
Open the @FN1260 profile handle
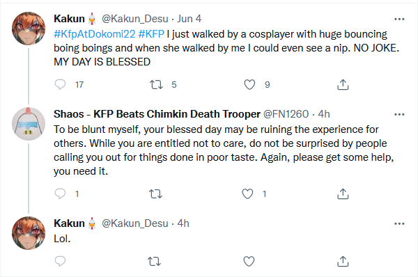(x=286, y=114)
